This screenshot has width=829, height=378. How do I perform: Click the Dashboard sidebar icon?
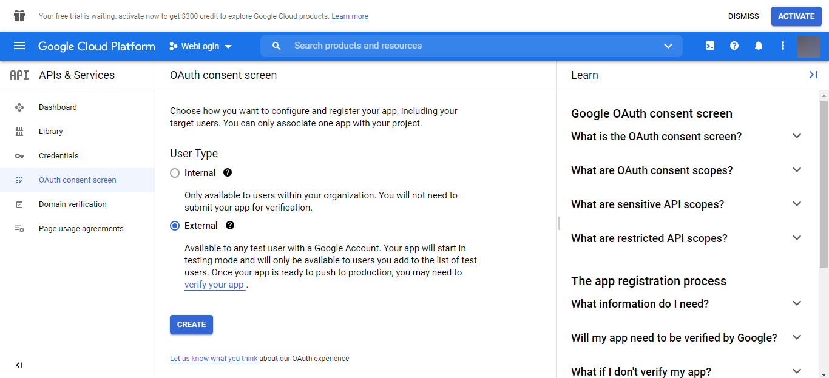click(x=19, y=107)
